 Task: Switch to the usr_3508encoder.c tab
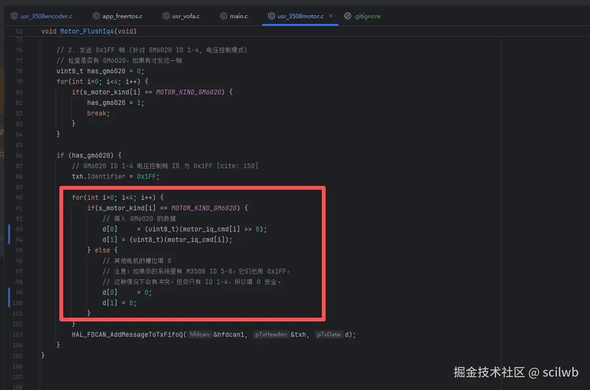coord(41,16)
